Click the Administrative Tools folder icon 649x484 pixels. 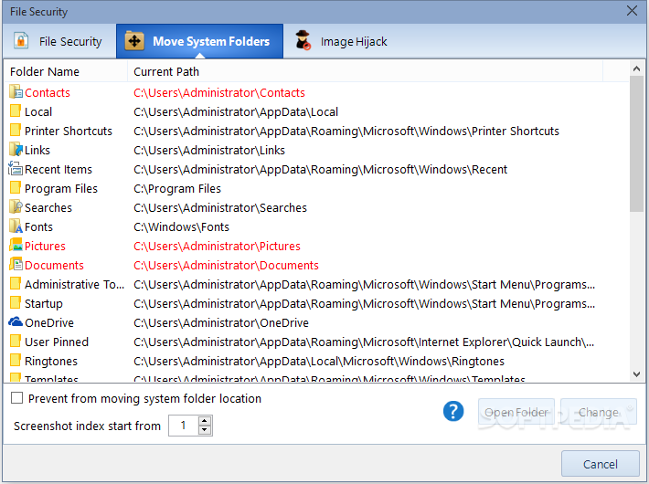(16, 283)
